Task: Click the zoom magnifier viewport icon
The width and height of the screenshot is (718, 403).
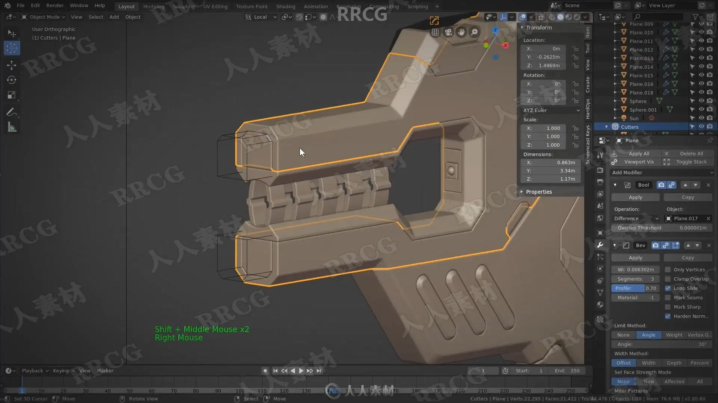Action: pos(474,32)
